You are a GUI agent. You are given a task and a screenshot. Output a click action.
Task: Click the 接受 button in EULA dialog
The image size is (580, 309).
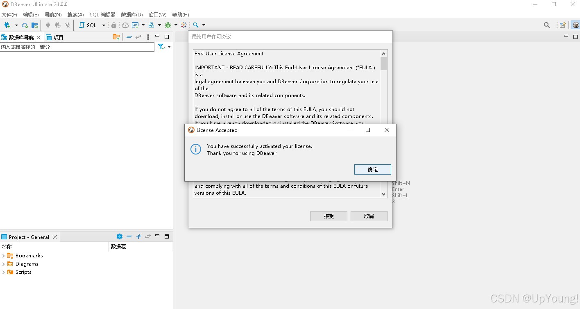click(329, 216)
